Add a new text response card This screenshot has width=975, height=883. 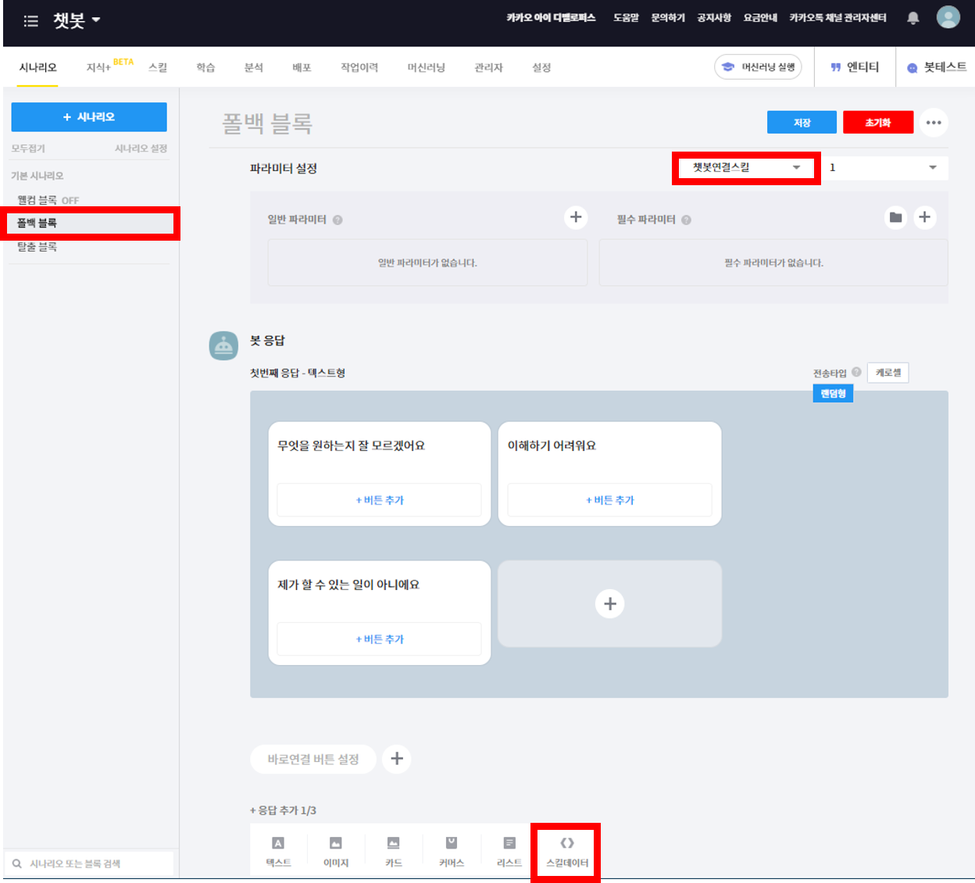pyautogui.click(x=609, y=604)
